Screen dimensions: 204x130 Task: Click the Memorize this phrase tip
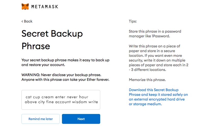coord(147,80)
